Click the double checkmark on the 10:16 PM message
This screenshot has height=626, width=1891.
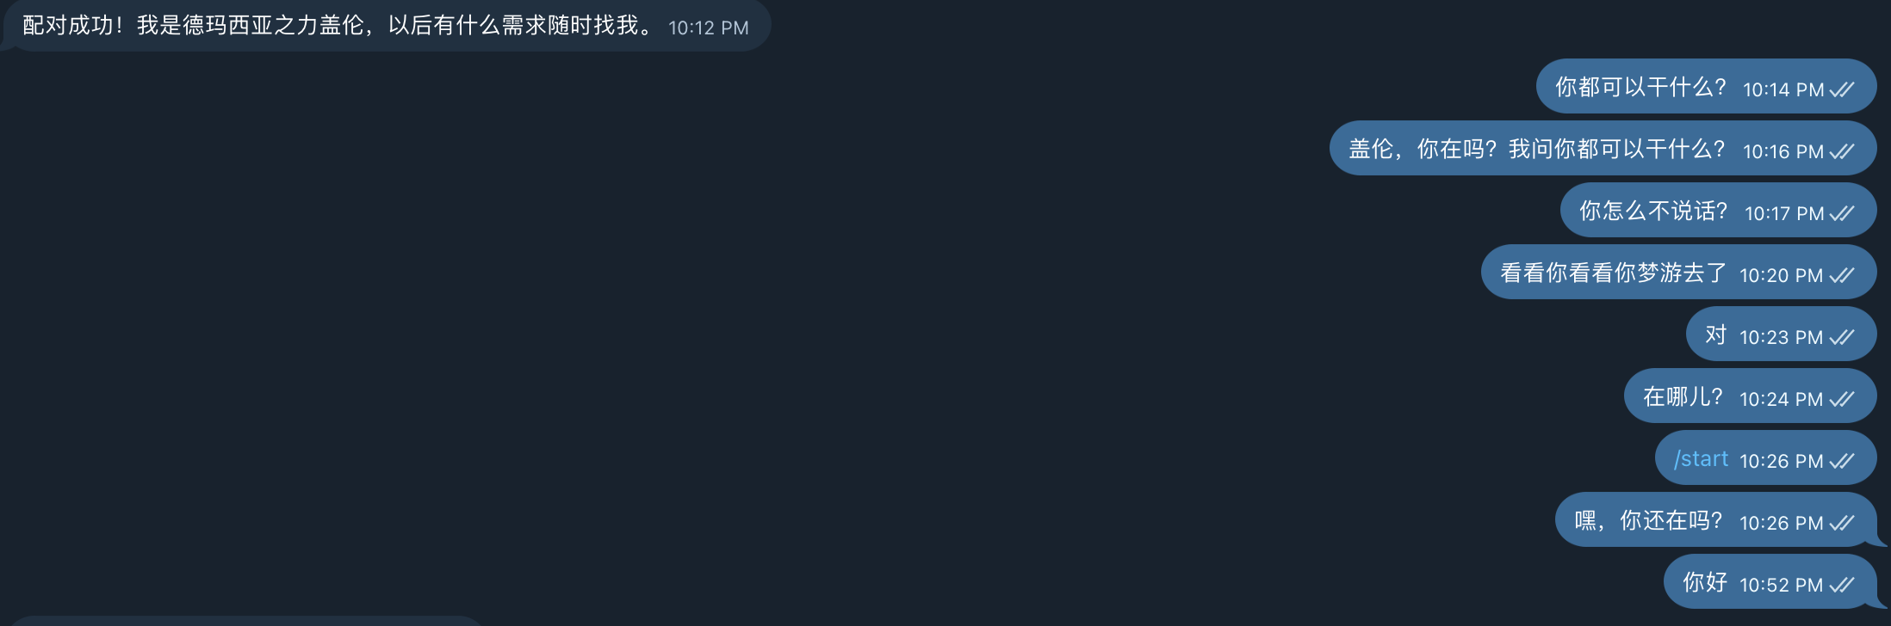[x=1842, y=151]
